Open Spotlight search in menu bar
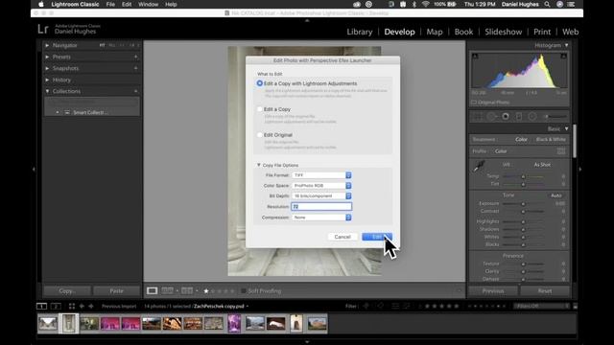 point(547,4)
